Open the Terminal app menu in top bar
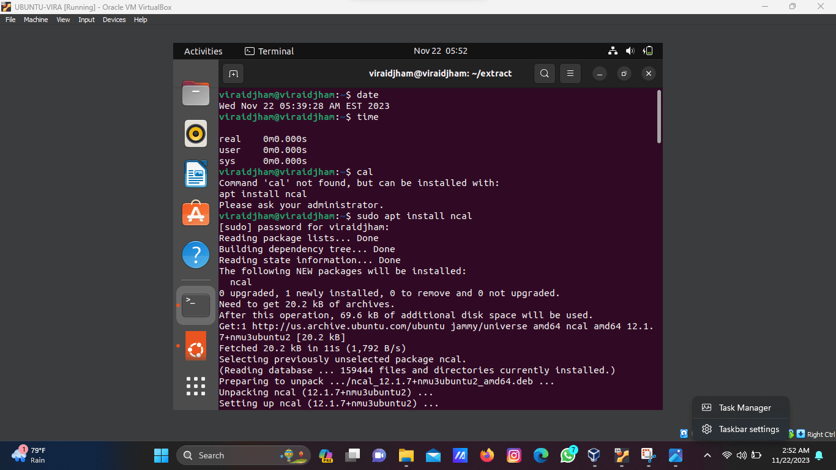 (269, 51)
